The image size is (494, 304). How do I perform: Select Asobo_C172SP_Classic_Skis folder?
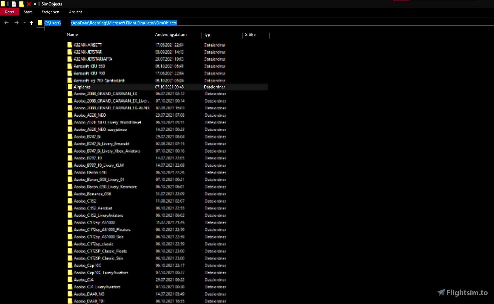click(98, 258)
